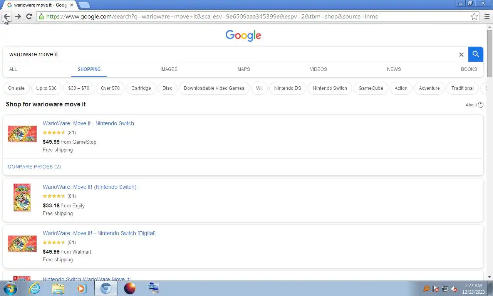Open WarioWare: Move It - Nintendo Switch link

pos(88,123)
